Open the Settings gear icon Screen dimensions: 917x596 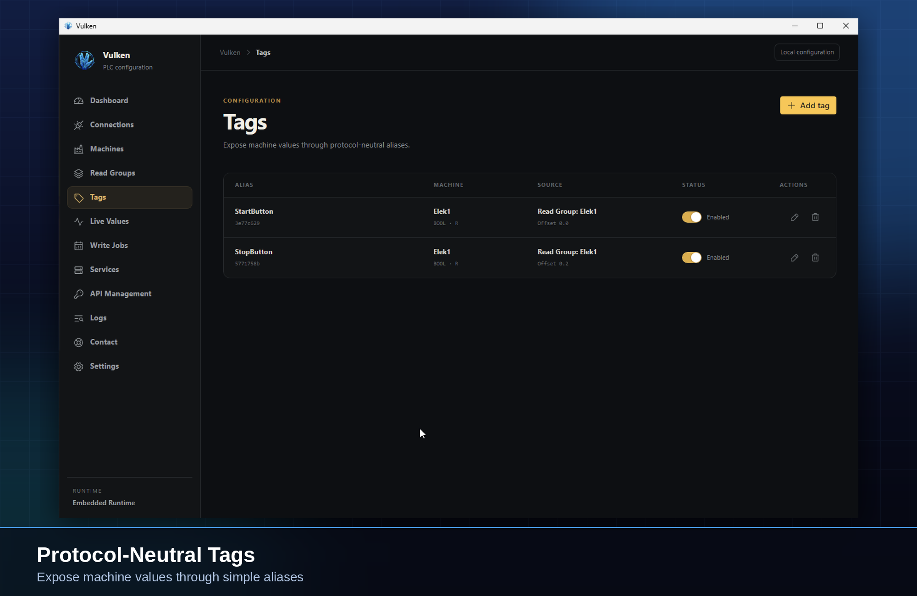(78, 366)
